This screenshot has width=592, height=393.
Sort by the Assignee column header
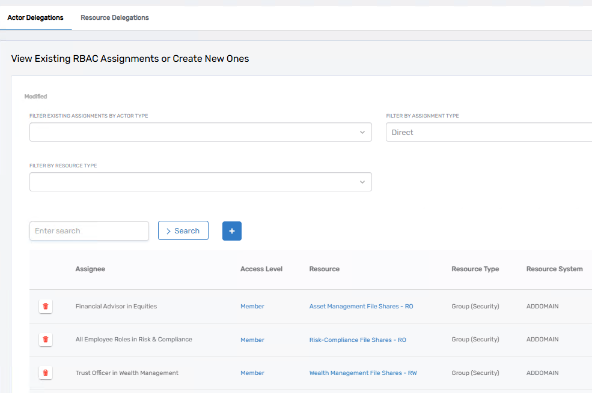click(90, 269)
